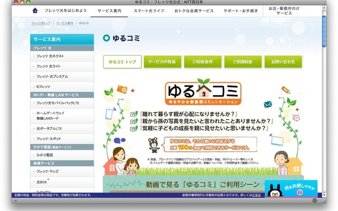Open 光BOX+ sidebar item

62,182
